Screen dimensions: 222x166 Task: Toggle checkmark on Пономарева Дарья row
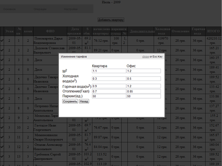2,41
